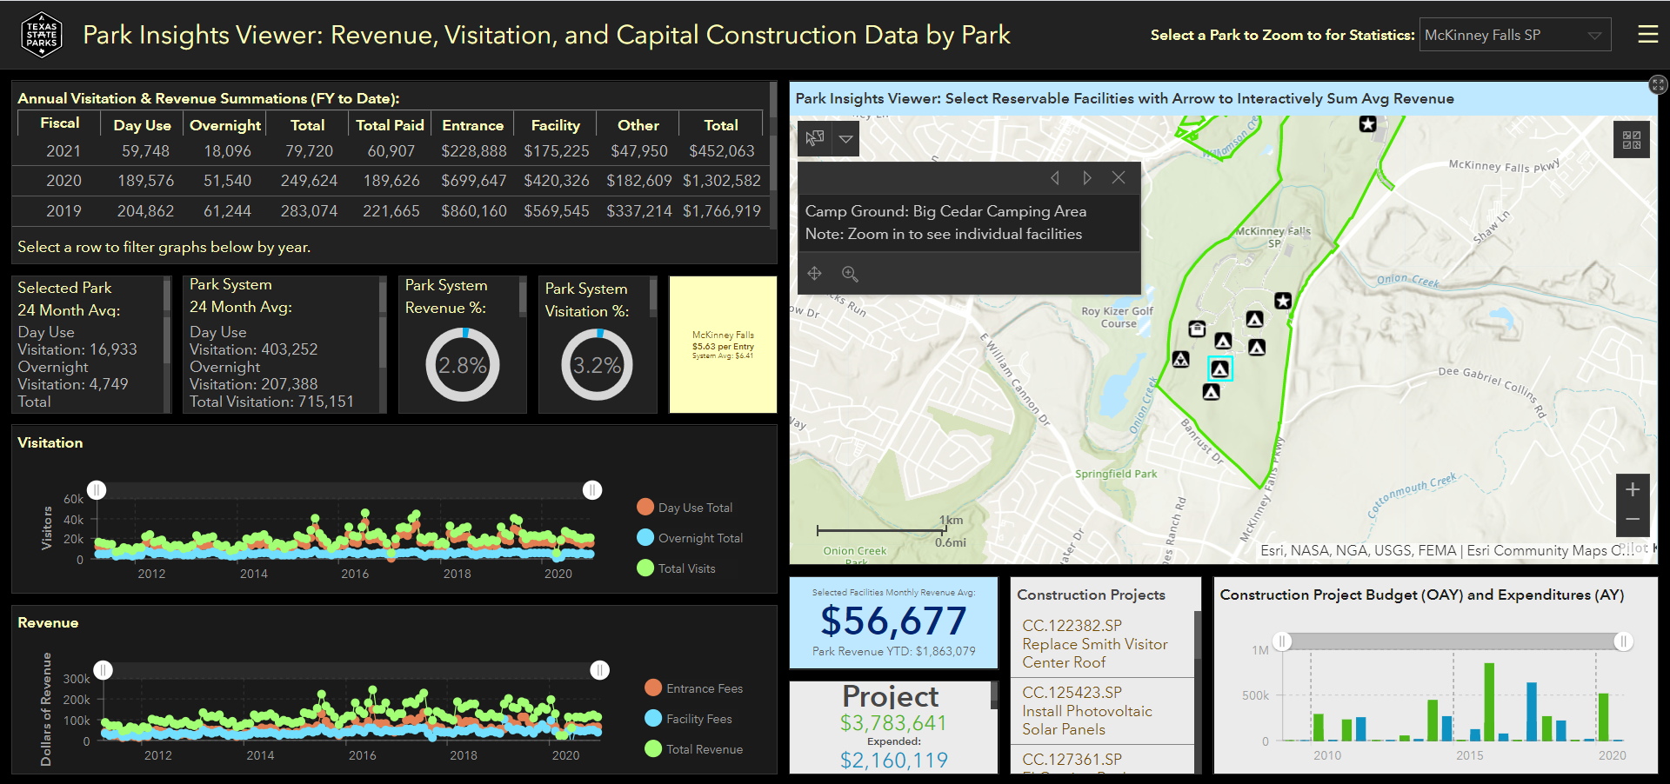This screenshot has width=1670, height=784.
Task: Advance to next popup feature with right arrow
Action: click(x=1087, y=177)
